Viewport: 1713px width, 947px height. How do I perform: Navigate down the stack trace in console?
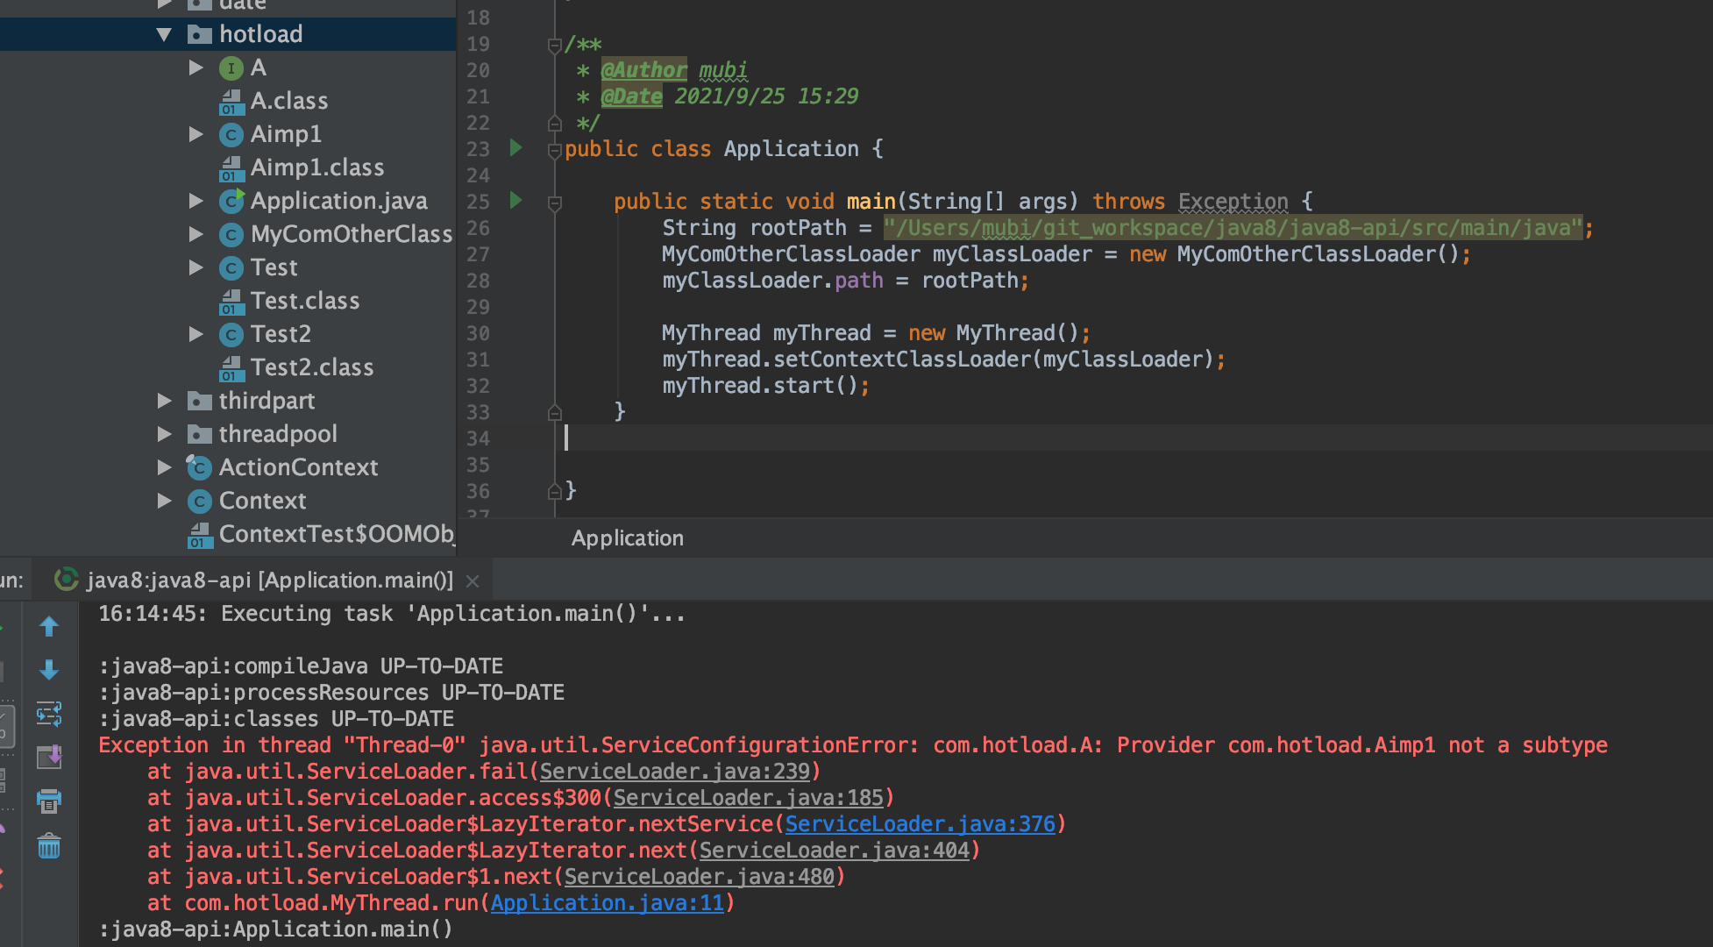coord(49,670)
